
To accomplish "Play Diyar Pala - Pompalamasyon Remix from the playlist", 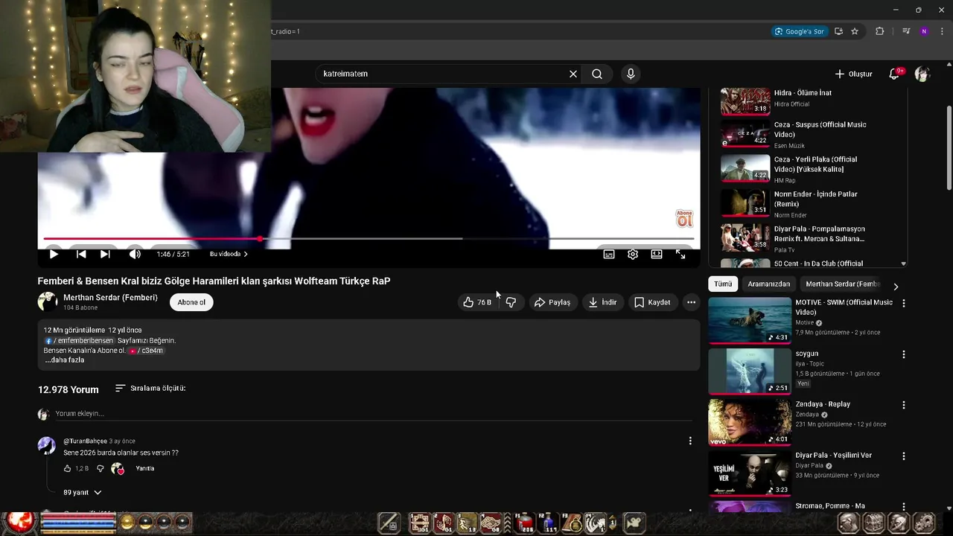I will click(813, 238).
